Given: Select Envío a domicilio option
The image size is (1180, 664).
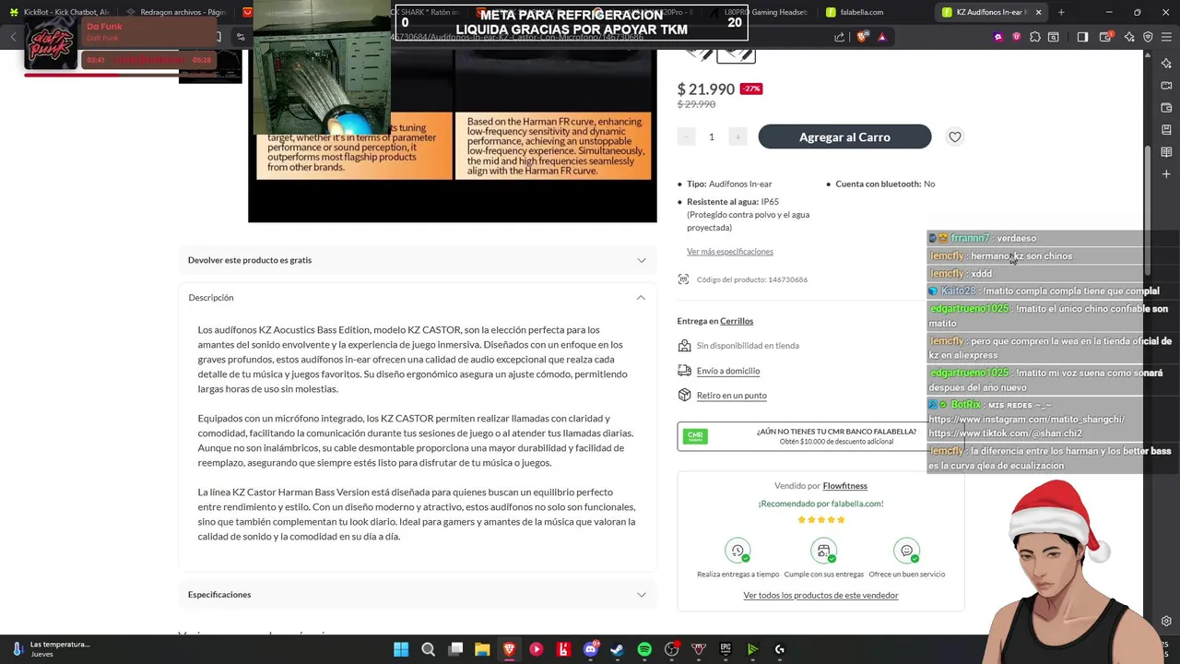Looking at the screenshot, I should coord(728,371).
